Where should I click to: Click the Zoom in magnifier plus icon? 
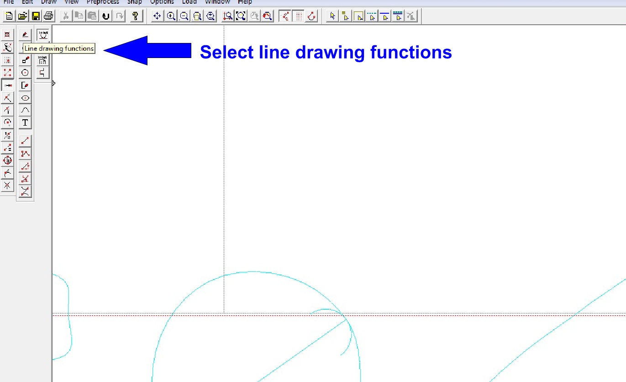click(x=171, y=16)
